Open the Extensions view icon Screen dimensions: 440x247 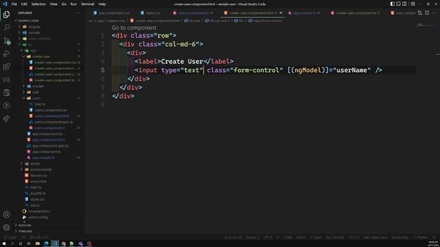(x=6, y=67)
